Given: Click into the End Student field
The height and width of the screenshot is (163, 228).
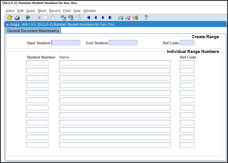Looking at the screenshot, I should coord(123,43).
